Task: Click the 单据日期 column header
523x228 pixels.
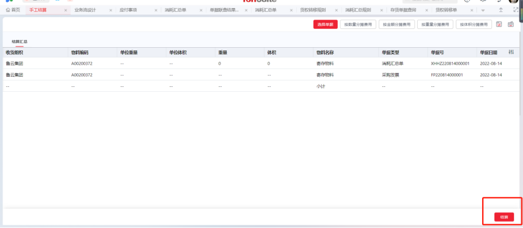Action: point(489,52)
